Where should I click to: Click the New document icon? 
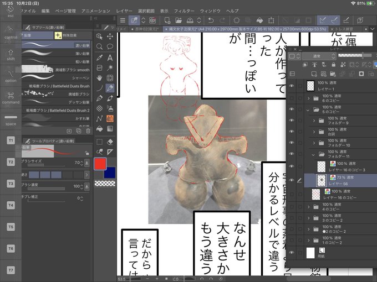click(167, 20)
